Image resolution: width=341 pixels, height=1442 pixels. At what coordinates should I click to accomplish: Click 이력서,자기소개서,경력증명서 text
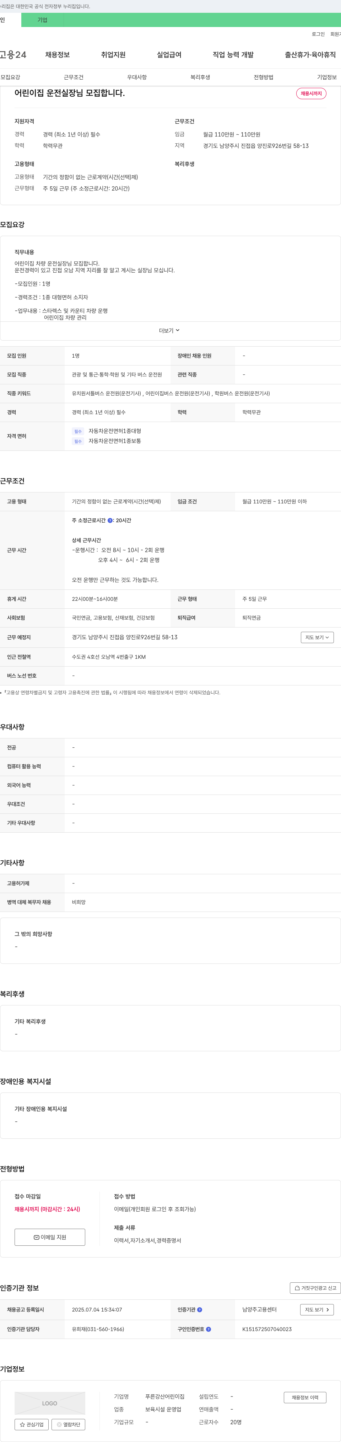point(147,1240)
